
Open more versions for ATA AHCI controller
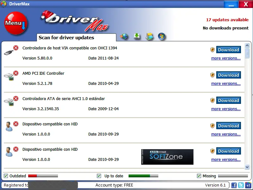(226, 109)
